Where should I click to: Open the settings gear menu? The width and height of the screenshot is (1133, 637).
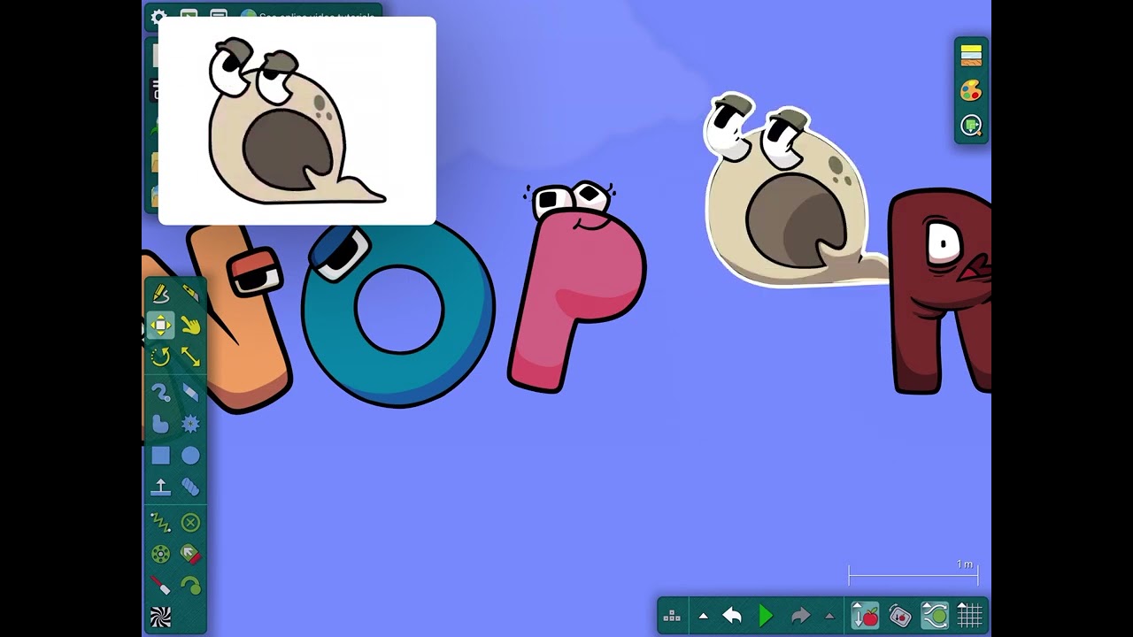(158, 17)
